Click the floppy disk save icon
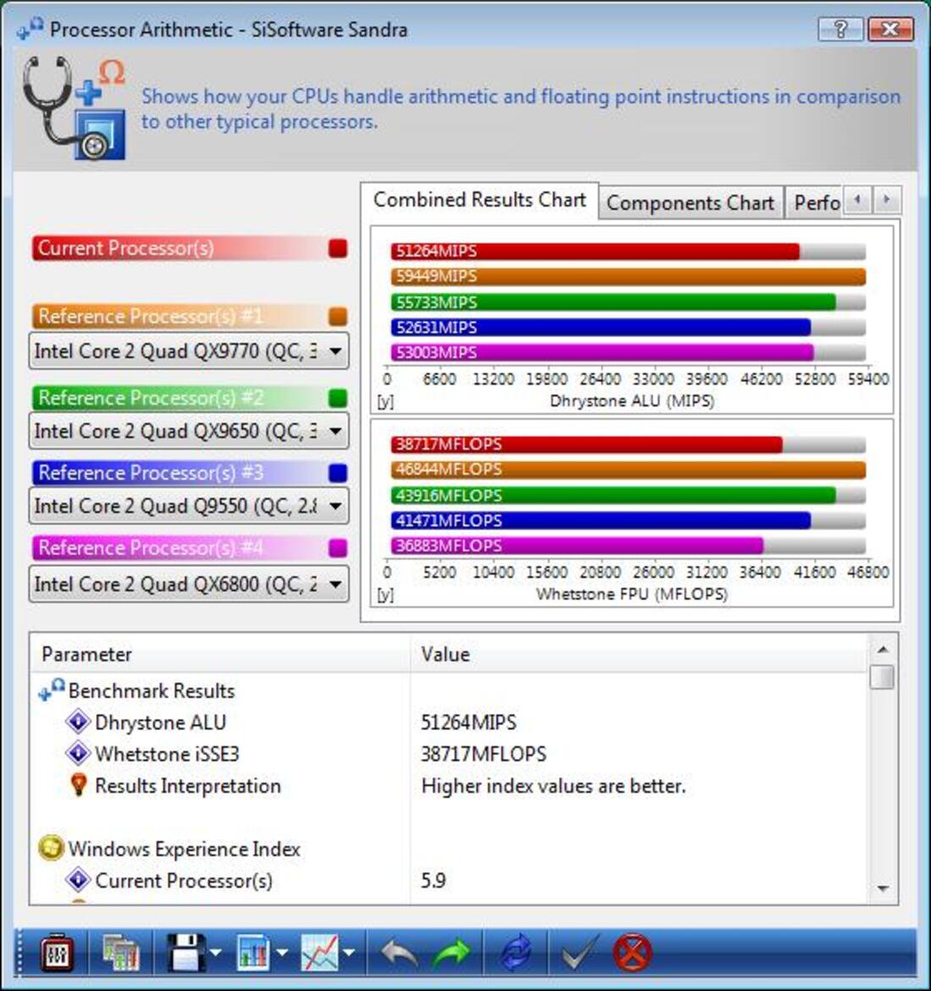Viewport: 931px width, 991px height. [186, 952]
